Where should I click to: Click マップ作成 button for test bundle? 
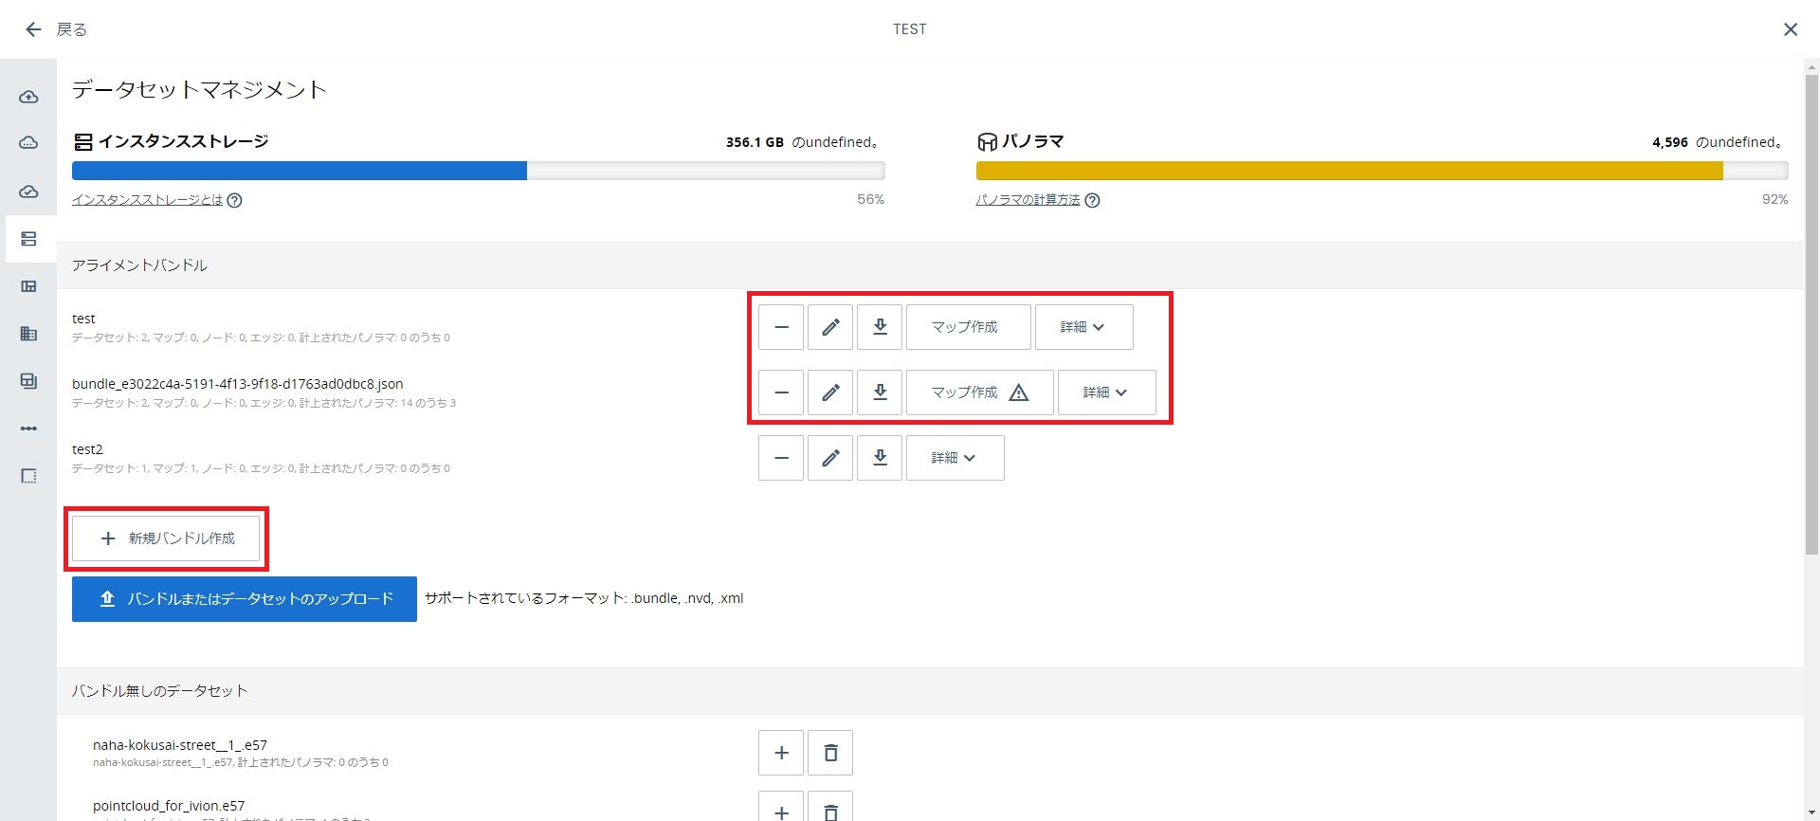pos(968,327)
